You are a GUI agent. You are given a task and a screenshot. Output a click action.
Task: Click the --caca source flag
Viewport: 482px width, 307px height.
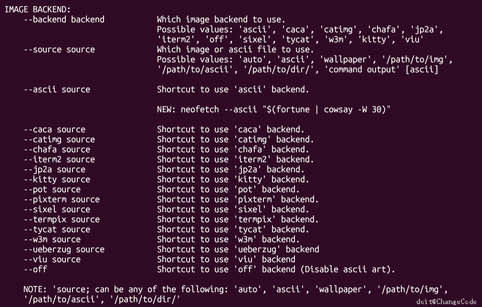pyautogui.click(x=54, y=129)
